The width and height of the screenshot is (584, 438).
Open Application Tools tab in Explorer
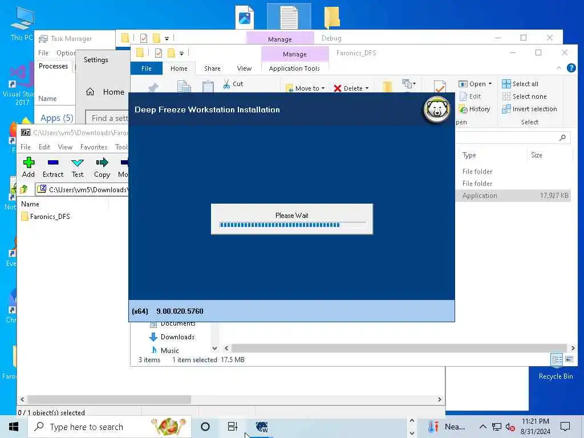click(x=294, y=68)
